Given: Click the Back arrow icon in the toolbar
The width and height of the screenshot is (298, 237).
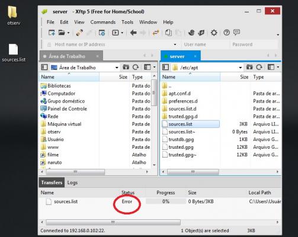Looking at the screenshot, I should point(133,33).
